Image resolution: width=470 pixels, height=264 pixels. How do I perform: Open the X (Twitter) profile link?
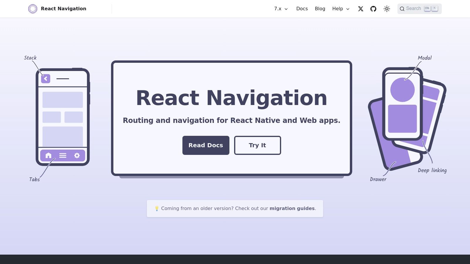(361, 9)
